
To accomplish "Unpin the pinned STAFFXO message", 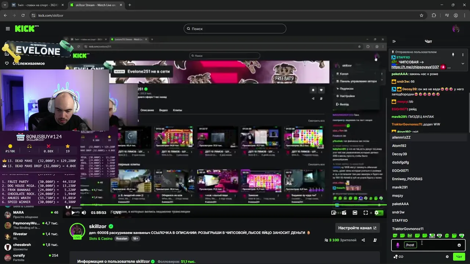I will 453,55.
